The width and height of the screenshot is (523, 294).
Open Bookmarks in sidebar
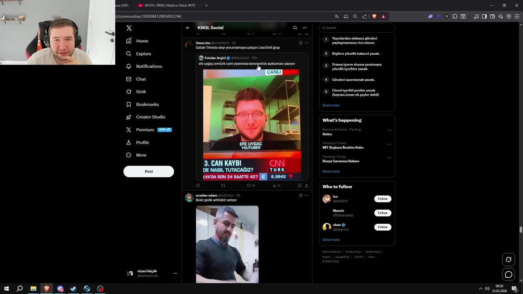click(x=142, y=104)
